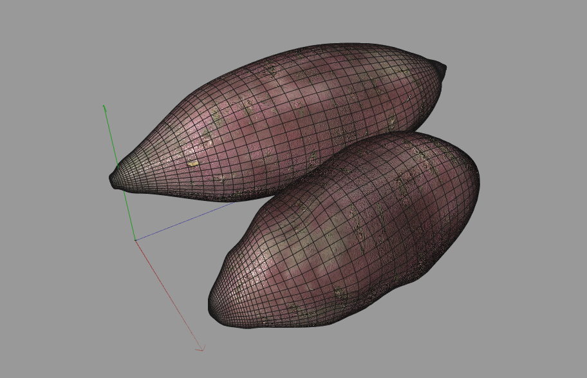Click the red X axis line
This screenshot has height=378, width=587.
(x=169, y=295)
